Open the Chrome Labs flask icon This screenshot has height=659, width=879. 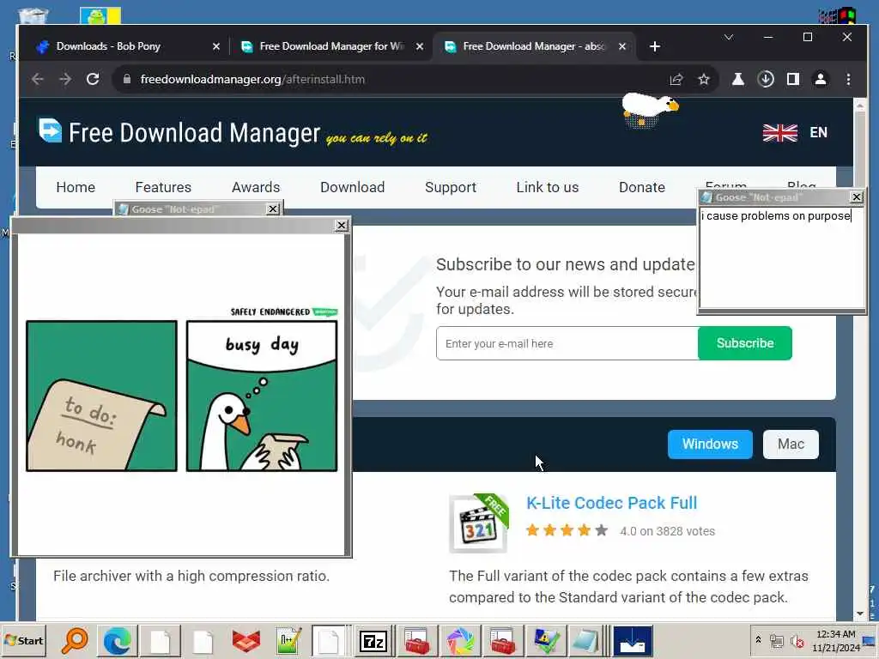pos(737,79)
